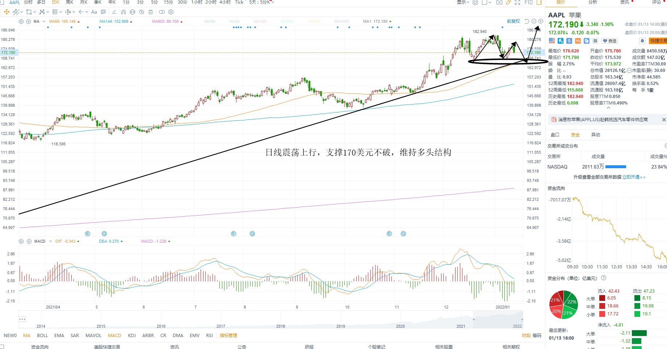Open 指标管理 indicator management

pos(228,336)
